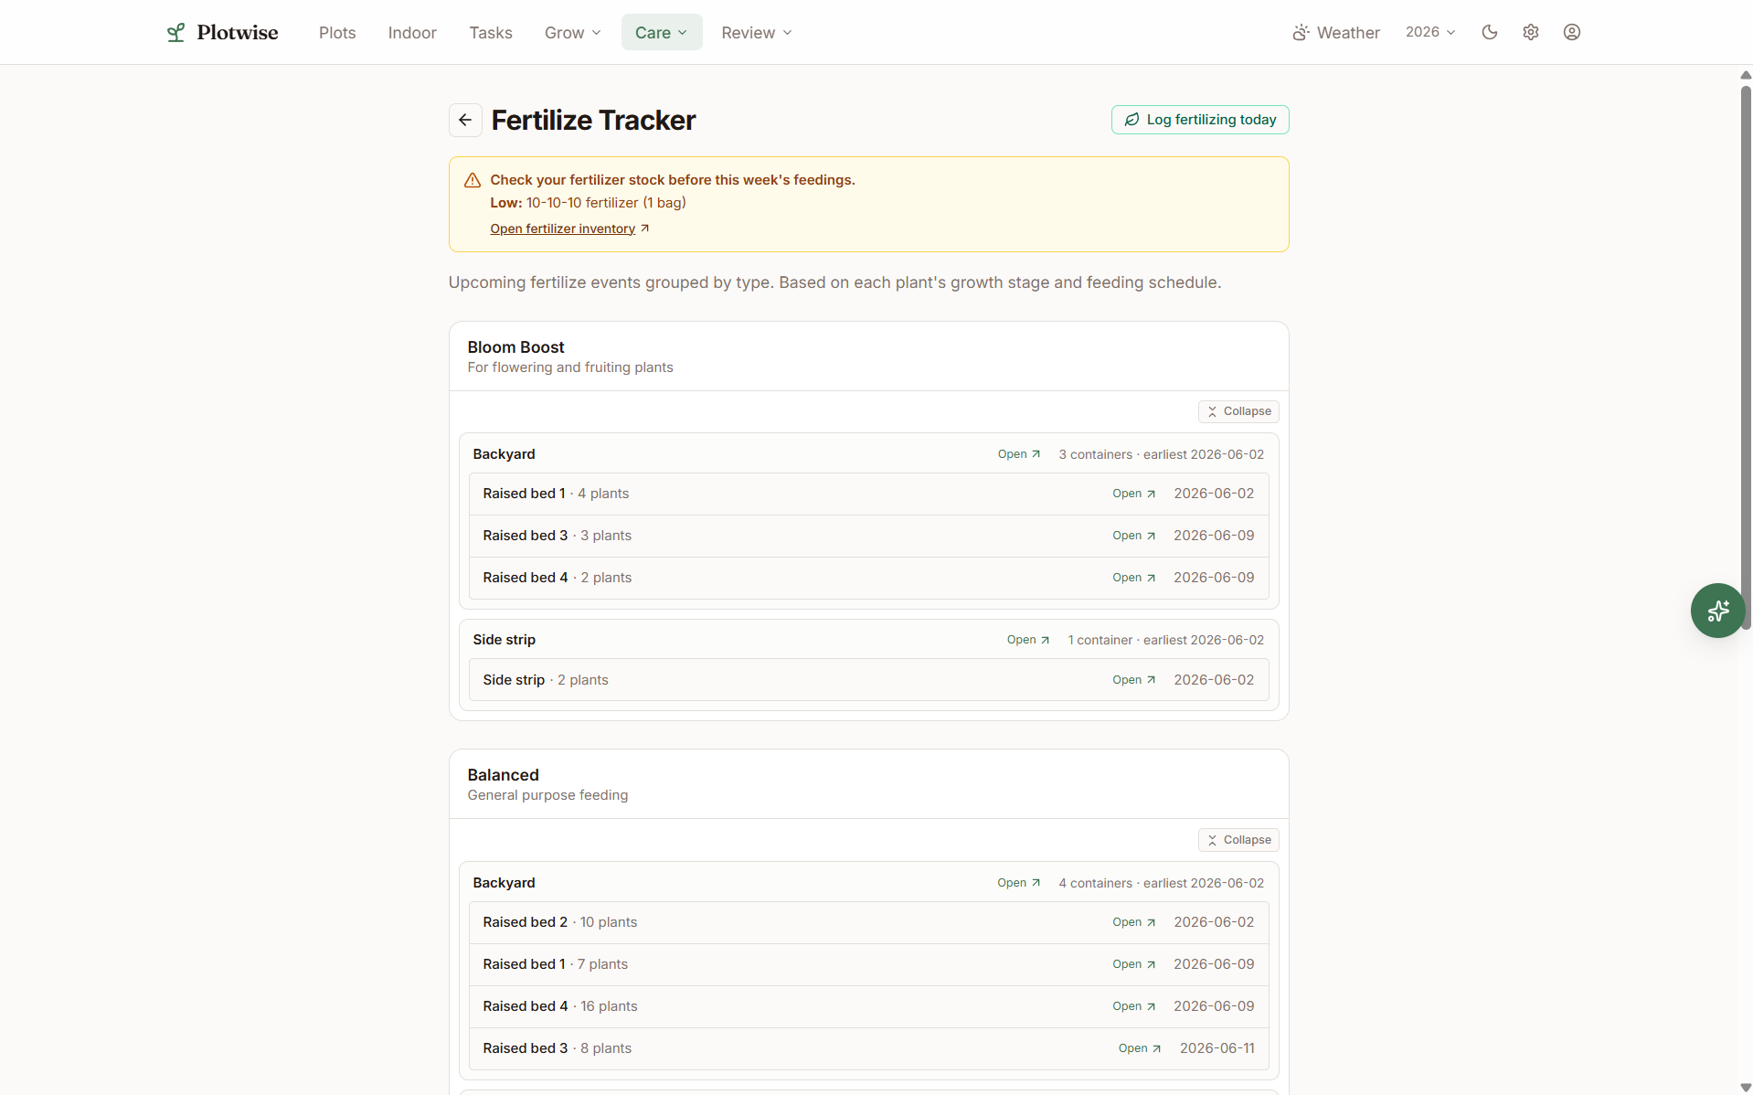Open the 2026 year selector
Viewport: 1753px width, 1095px height.
click(1430, 32)
